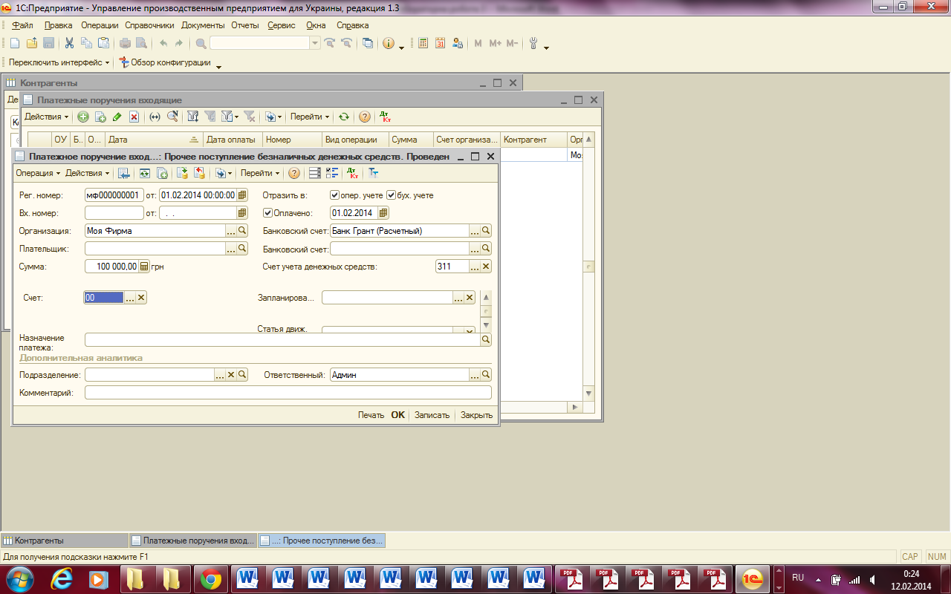Screen dimensions: 951x594
Task: Open the Сервис menu
Action: tap(281, 25)
